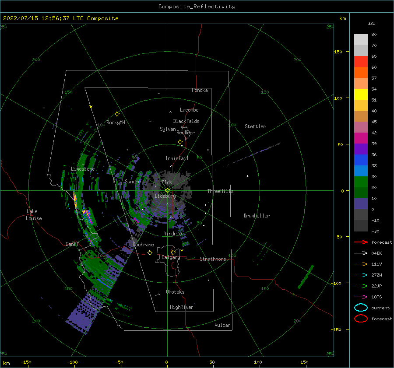394x368 pixels.
Task: Click the Composite_Reflectivity title text
Action: click(197, 7)
